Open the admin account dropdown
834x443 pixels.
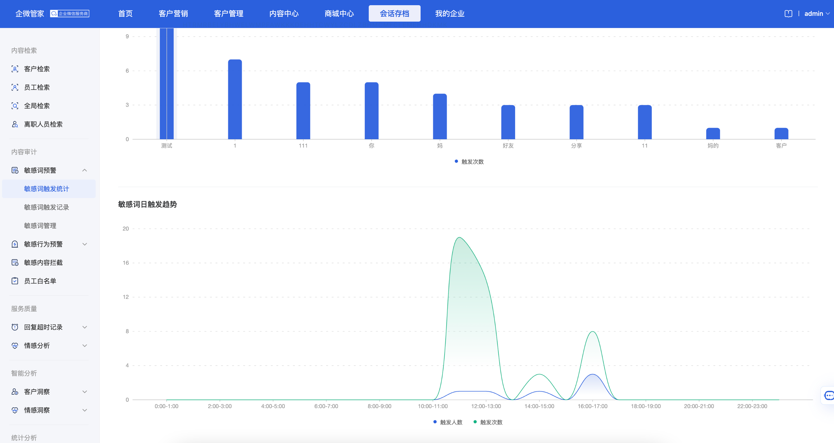click(817, 14)
